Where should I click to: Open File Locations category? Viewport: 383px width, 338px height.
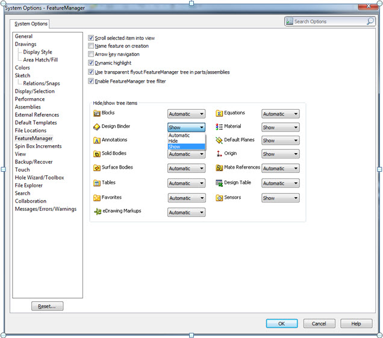[x=31, y=130]
